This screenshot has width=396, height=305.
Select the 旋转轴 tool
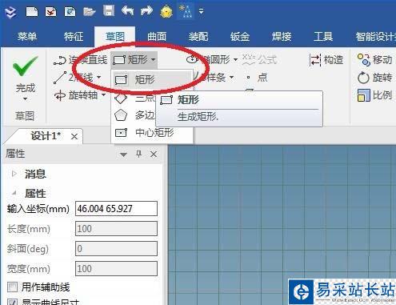pyautogui.click(x=75, y=95)
